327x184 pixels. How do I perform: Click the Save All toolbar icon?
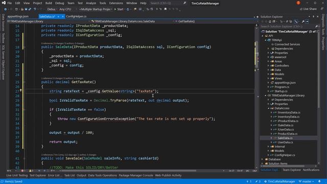click(30, 9)
